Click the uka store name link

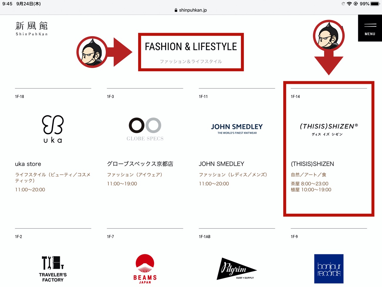[28, 164]
